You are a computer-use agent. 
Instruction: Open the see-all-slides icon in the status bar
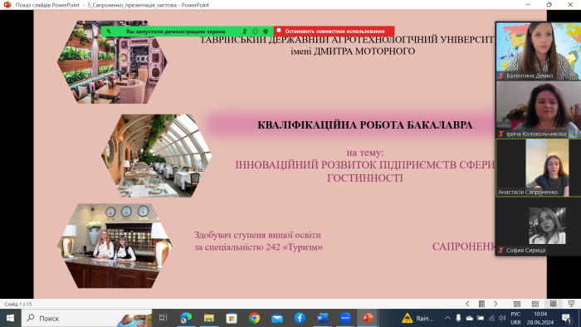coord(481,304)
